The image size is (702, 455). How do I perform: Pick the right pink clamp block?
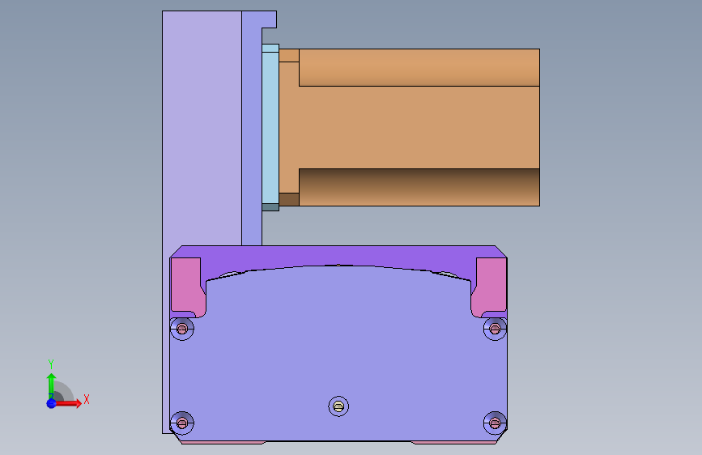[490, 287]
